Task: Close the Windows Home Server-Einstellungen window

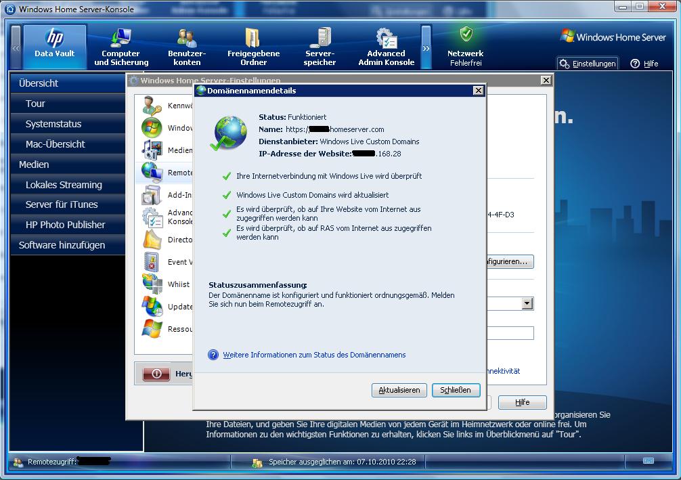Action: 546,81
